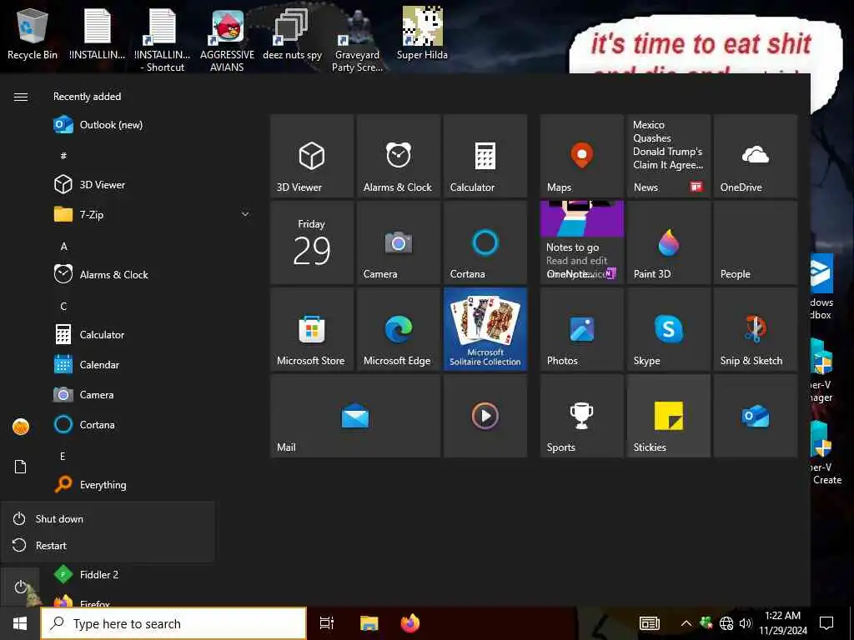Image resolution: width=854 pixels, height=640 pixels.
Task: Open the OneNote Notes to go tile
Action: click(581, 242)
